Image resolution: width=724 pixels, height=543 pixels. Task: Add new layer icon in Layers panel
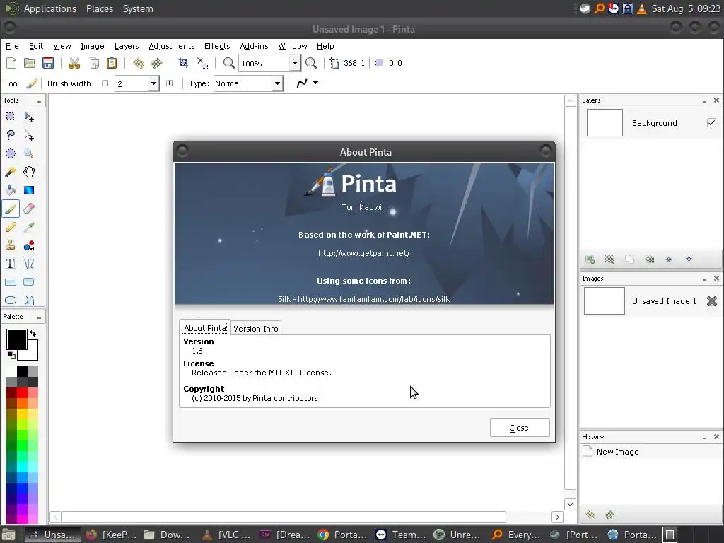click(x=590, y=259)
